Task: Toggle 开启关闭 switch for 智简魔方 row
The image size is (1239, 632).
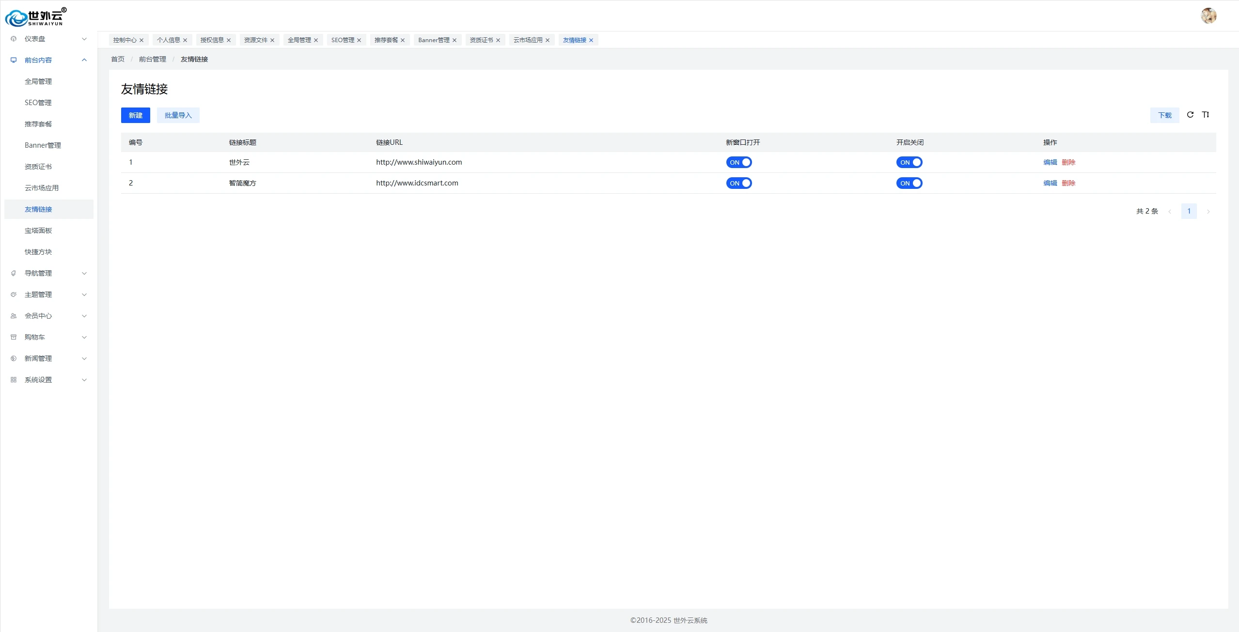Action: coord(909,183)
